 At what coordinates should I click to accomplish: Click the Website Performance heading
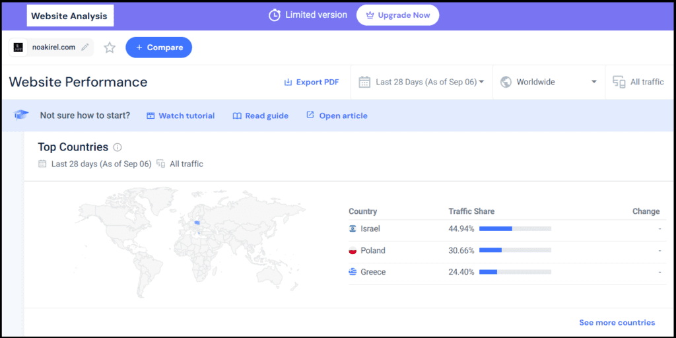pos(78,82)
